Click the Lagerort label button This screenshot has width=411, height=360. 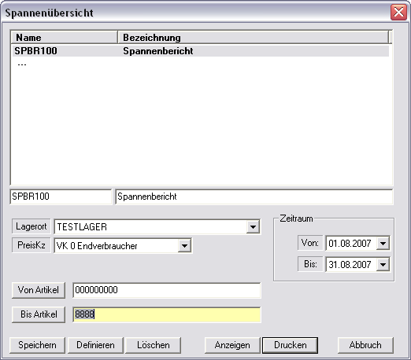click(x=31, y=226)
